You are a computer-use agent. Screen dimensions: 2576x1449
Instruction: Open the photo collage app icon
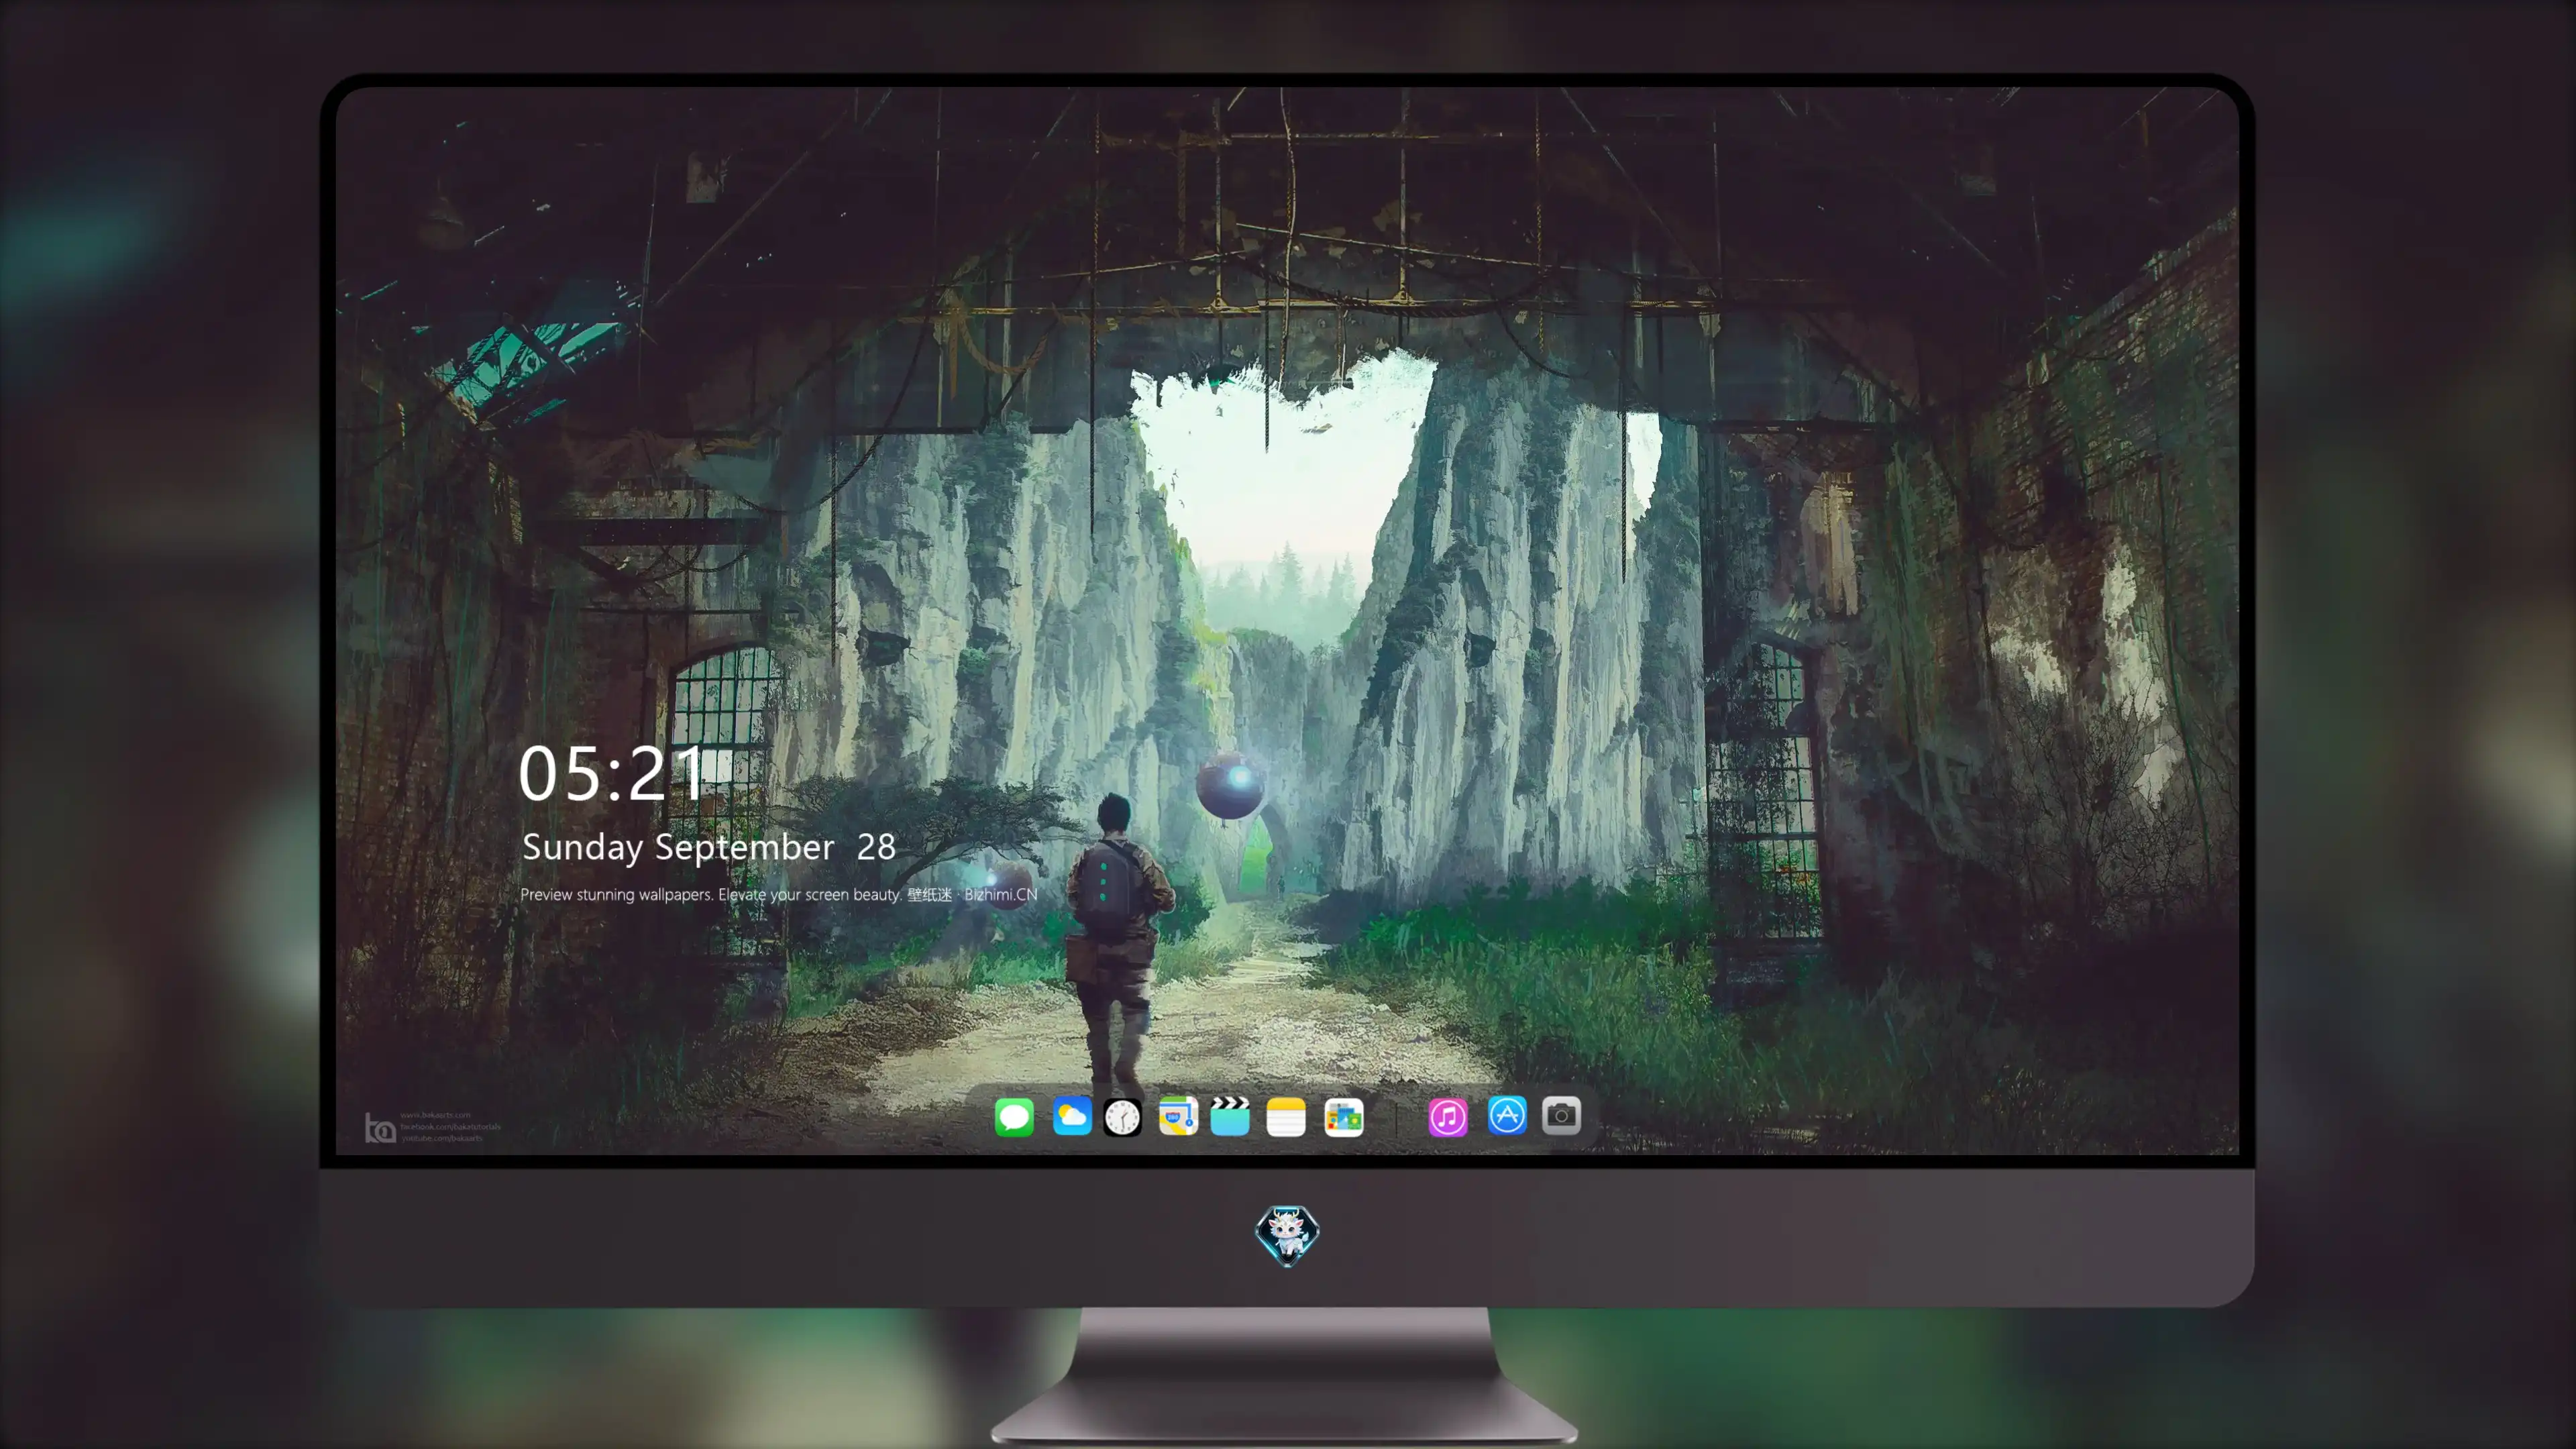pyautogui.click(x=1344, y=1117)
